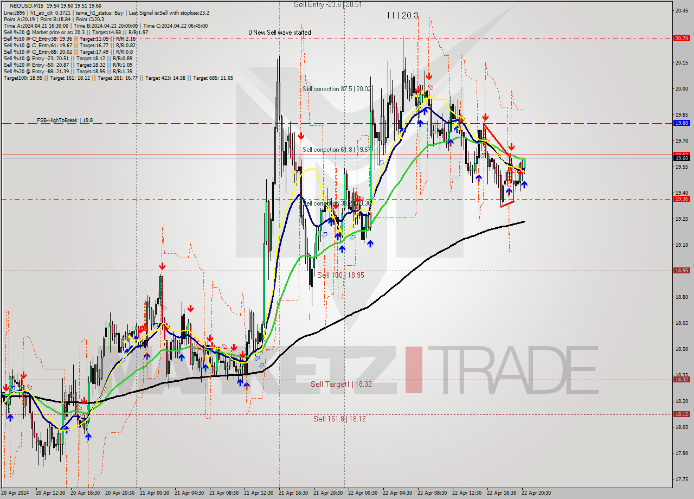Click the '22 Apr 08:30' time label
This screenshot has height=499, width=694.
(432, 493)
